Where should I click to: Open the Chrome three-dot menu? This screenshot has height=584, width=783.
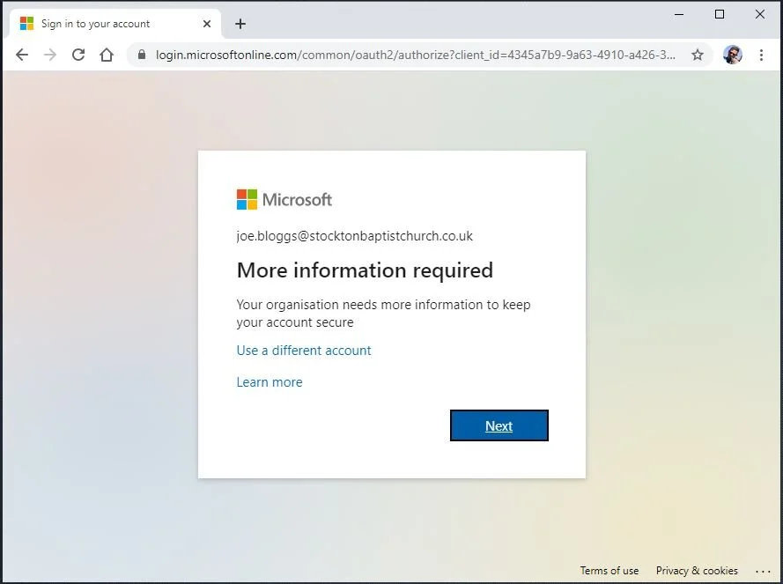coord(761,55)
